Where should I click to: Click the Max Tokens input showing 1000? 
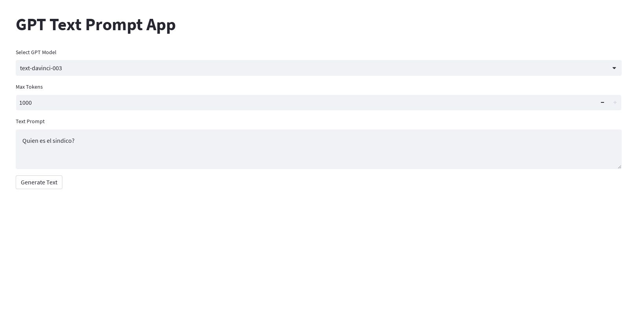pos(275,102)
